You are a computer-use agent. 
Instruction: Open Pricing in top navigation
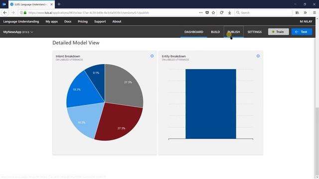[83, 21]
